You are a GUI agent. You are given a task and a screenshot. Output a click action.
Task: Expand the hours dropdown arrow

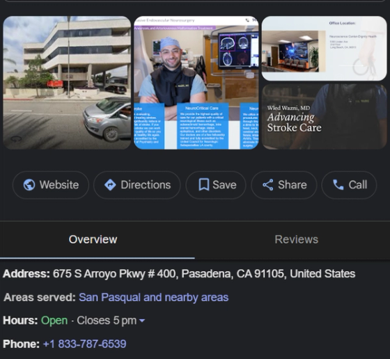[x=142, y=321]
